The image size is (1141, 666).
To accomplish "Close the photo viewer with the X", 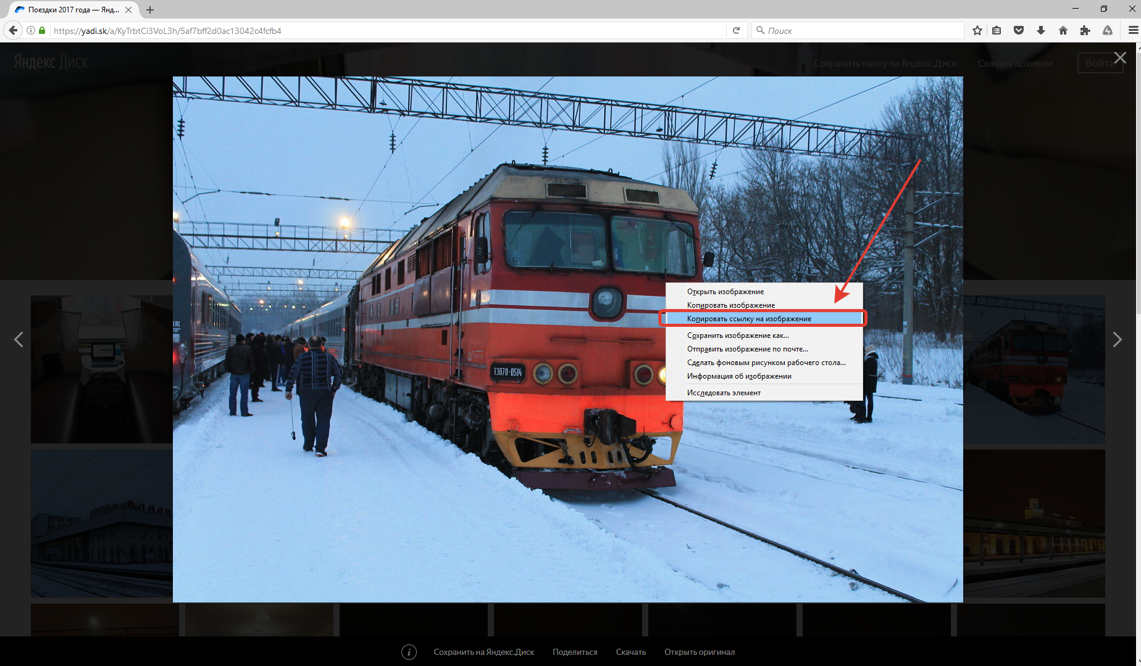I will [1120, 58].
